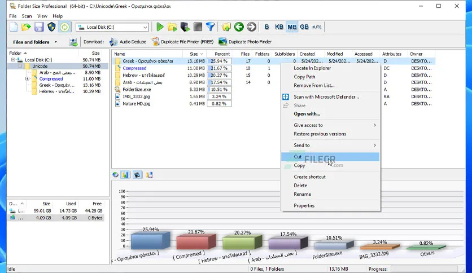Sort by the Size column header
Screen dimensions: 472x273
[194, 54]
